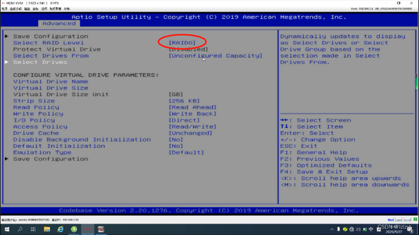Click the KVM window vertical scrollbar
The image size is (419, 235).
click(x=417, y=81)
